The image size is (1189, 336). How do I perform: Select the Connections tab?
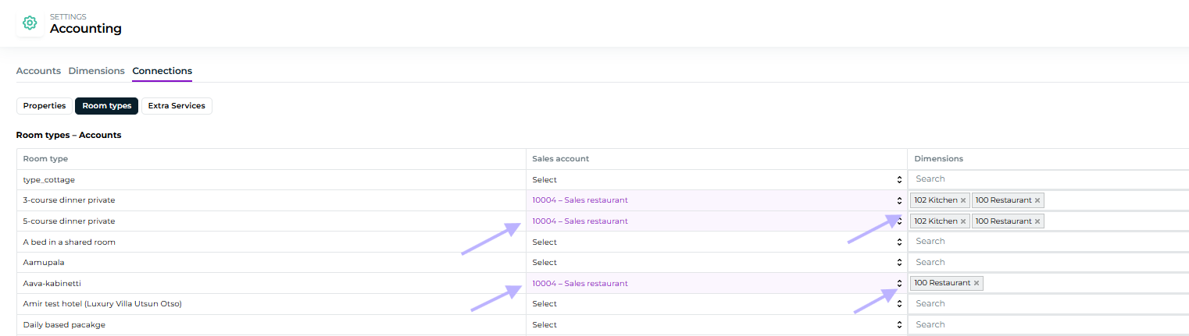(162, 71)
